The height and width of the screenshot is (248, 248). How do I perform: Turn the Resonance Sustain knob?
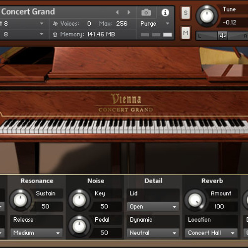[20, 200]
